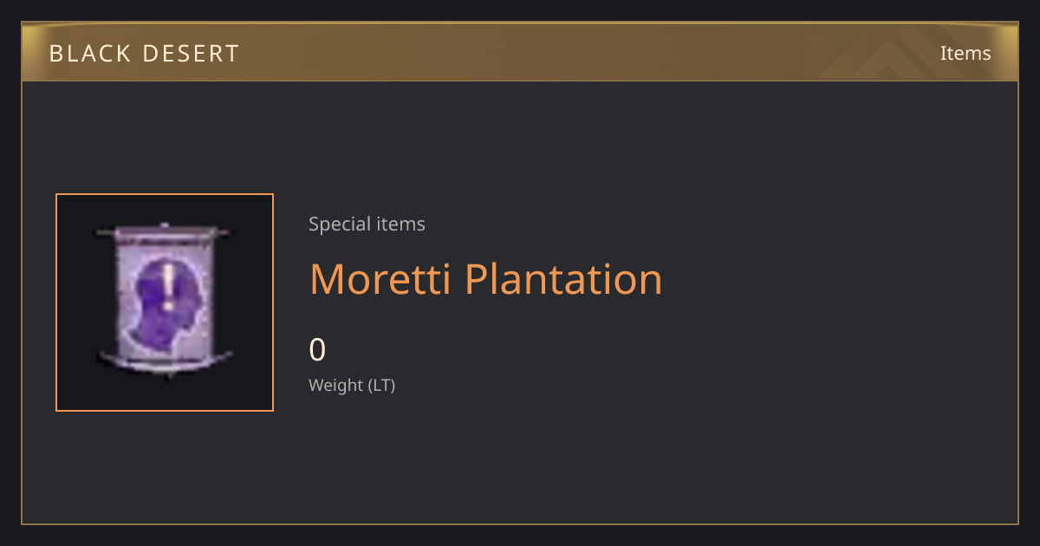The width and height of the screenshot is (1040, 546).
Task: Open the Items link in header
Action: pyautogui.click(x=965, y=53)
